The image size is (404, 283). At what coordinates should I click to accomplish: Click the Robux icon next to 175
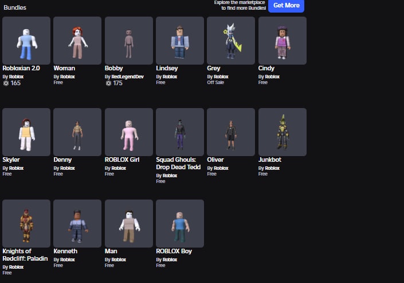point(108,83)
